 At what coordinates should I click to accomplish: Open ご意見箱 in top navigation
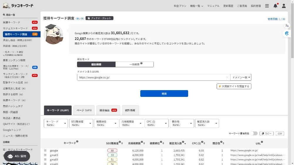pos(242,6)
